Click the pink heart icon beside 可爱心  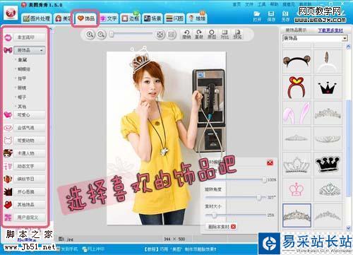coord(8,115)
